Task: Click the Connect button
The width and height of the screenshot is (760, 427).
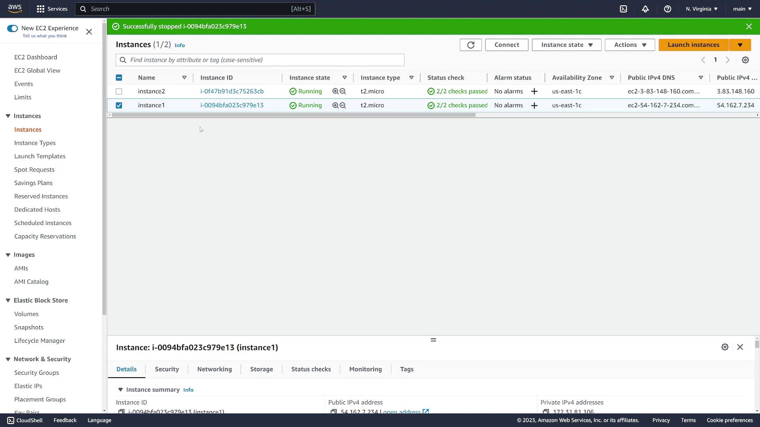Action: click(x=507, y=45)
